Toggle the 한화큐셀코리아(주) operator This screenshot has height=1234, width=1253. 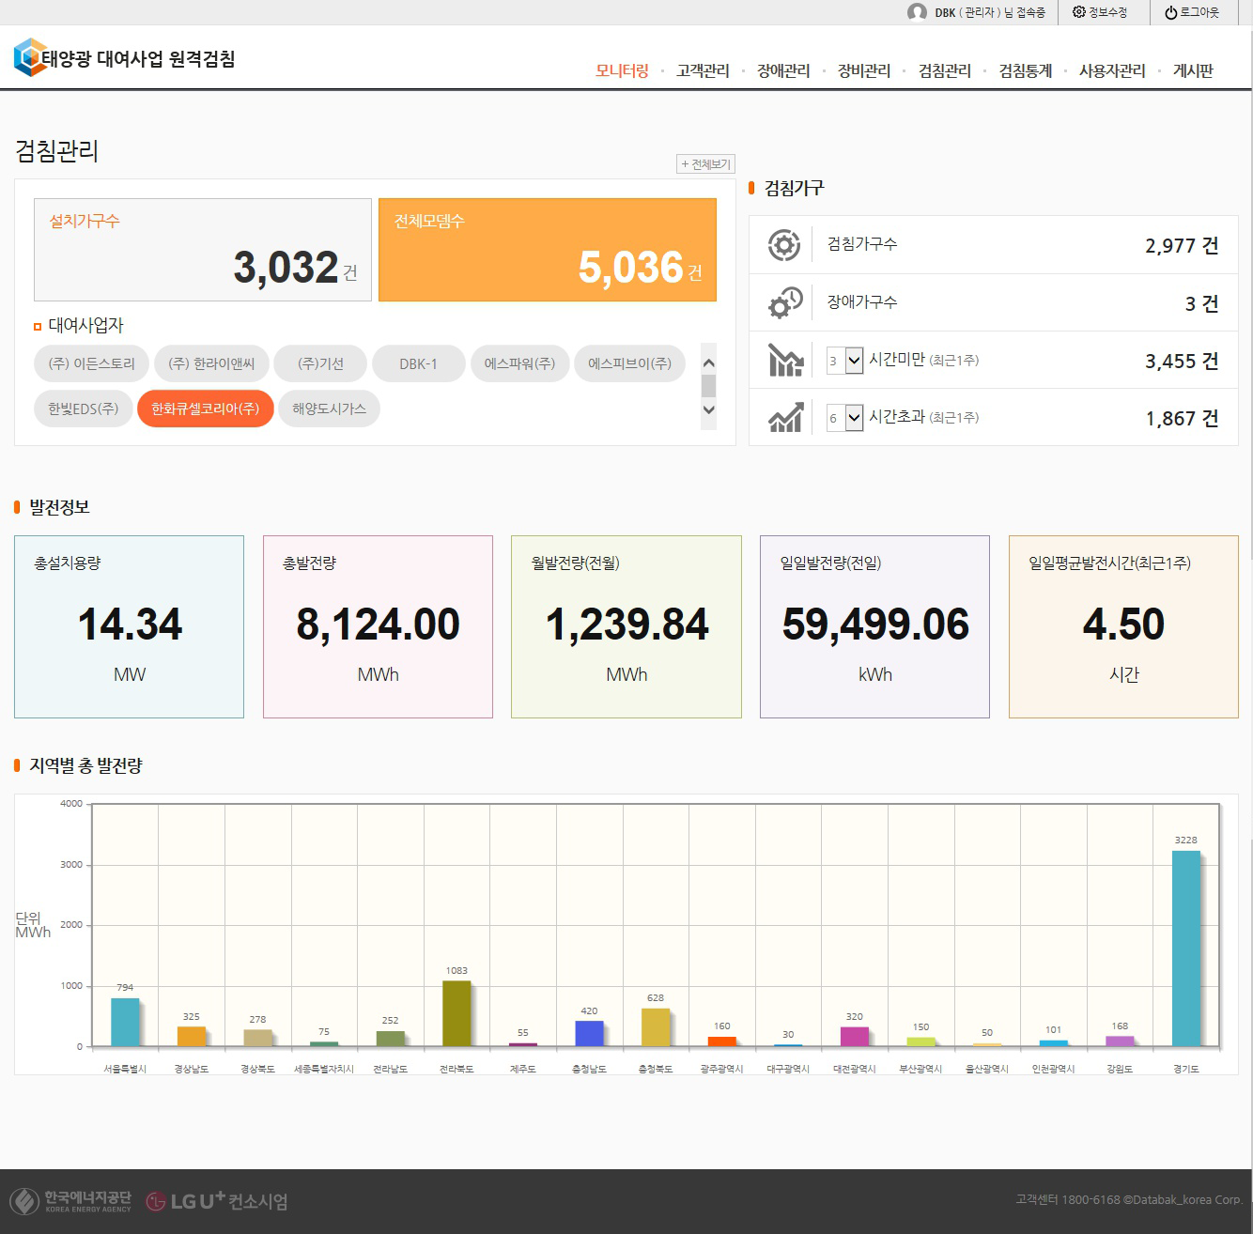tap(205, 409)
